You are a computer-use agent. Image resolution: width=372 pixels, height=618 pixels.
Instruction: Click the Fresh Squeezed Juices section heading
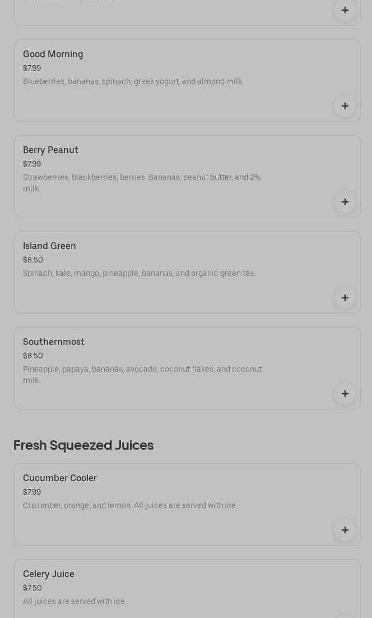point(83,445)
